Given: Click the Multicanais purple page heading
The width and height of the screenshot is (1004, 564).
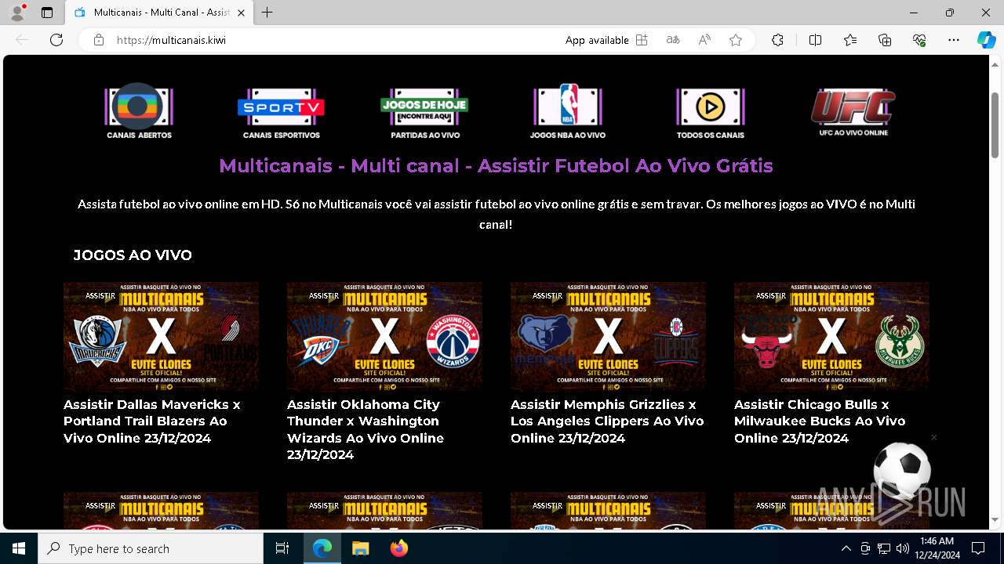Looking at the screenshot, I should (496, 166).
